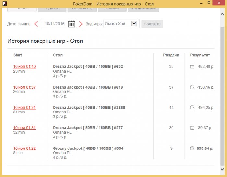Click the показать button
The width and height of the screenshot is (227, 177).
pos(152,24)
